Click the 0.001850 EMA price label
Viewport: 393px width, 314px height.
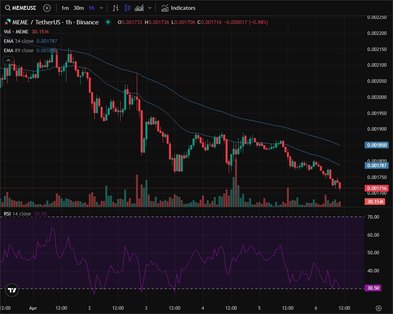click(x=377, y=145)
